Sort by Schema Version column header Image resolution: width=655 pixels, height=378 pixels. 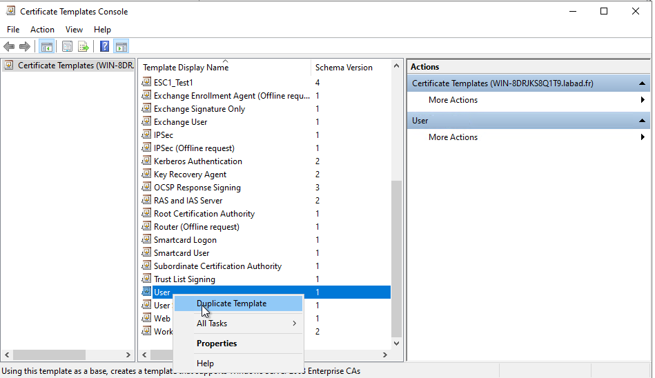(x=344, y=68)
